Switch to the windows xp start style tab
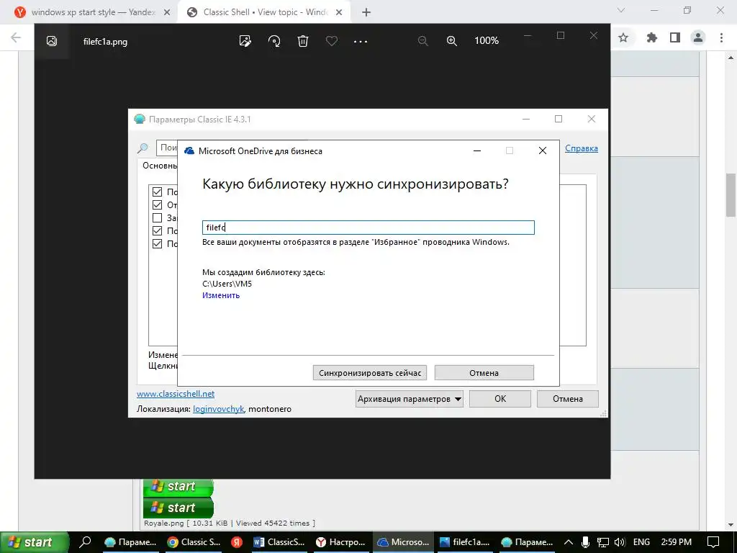 point(89,12)
